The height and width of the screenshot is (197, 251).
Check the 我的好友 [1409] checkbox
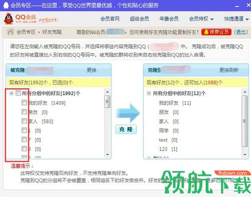24,102
